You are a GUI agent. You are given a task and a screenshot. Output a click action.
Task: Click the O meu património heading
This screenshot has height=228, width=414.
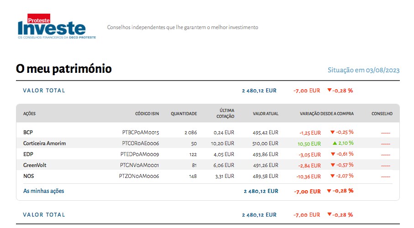point(64,69)
